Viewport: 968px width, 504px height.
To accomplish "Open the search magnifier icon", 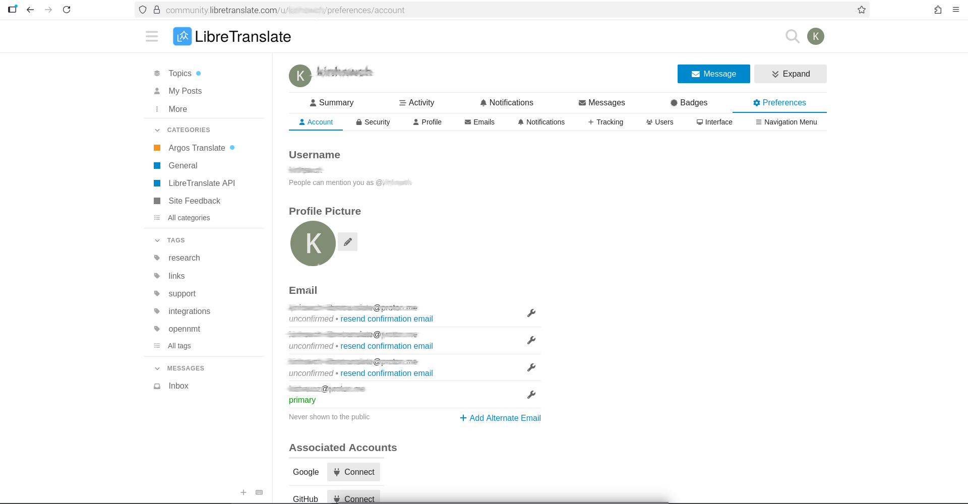I will coord(792,36).
